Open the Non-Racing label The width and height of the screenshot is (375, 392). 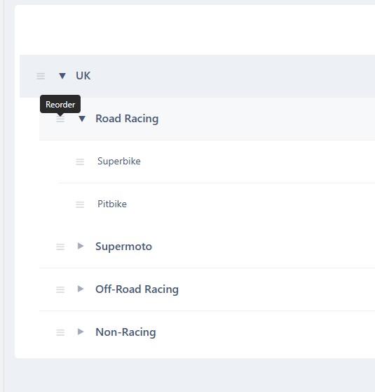click(x=125, y=332)
